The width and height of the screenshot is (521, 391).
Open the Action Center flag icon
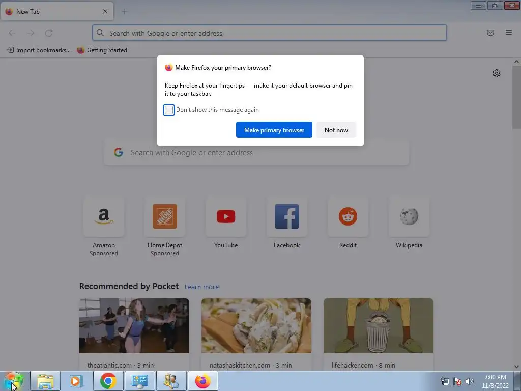pos(457,381)
